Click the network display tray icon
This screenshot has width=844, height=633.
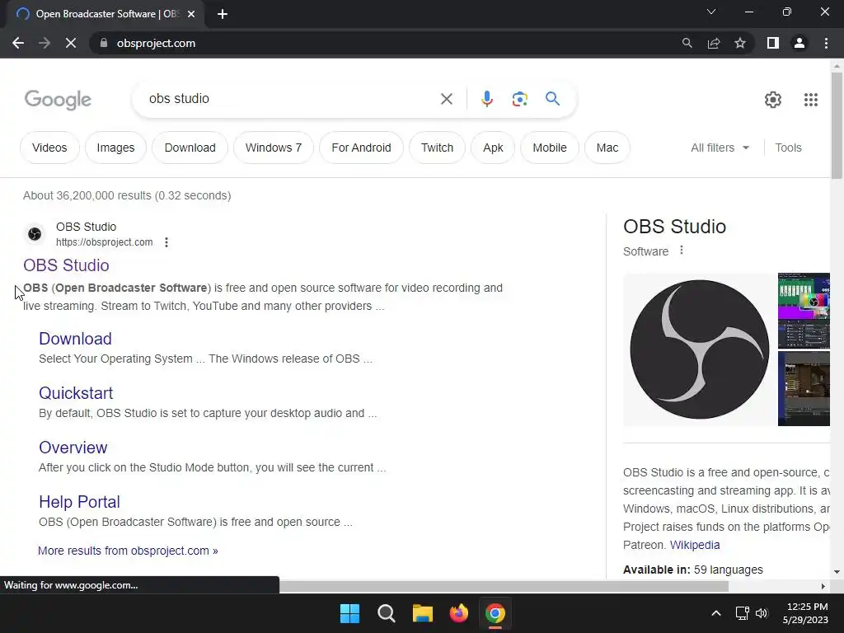pyautogui.click(x=743, y=613)
